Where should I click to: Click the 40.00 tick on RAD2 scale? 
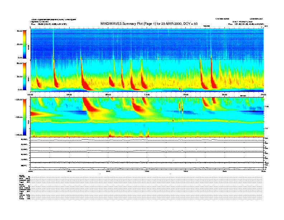point(19,31)
